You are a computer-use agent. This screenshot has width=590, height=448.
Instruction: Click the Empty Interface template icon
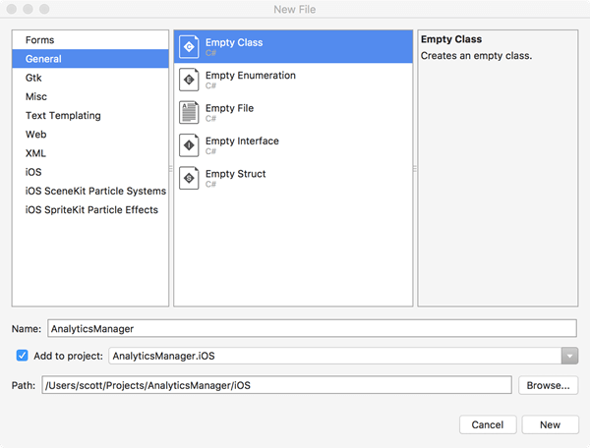pos(190,145)
